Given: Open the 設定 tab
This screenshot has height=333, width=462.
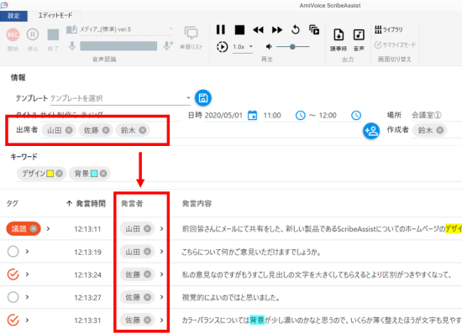Looking at the screenshot, I should click(x=13, y=16).
